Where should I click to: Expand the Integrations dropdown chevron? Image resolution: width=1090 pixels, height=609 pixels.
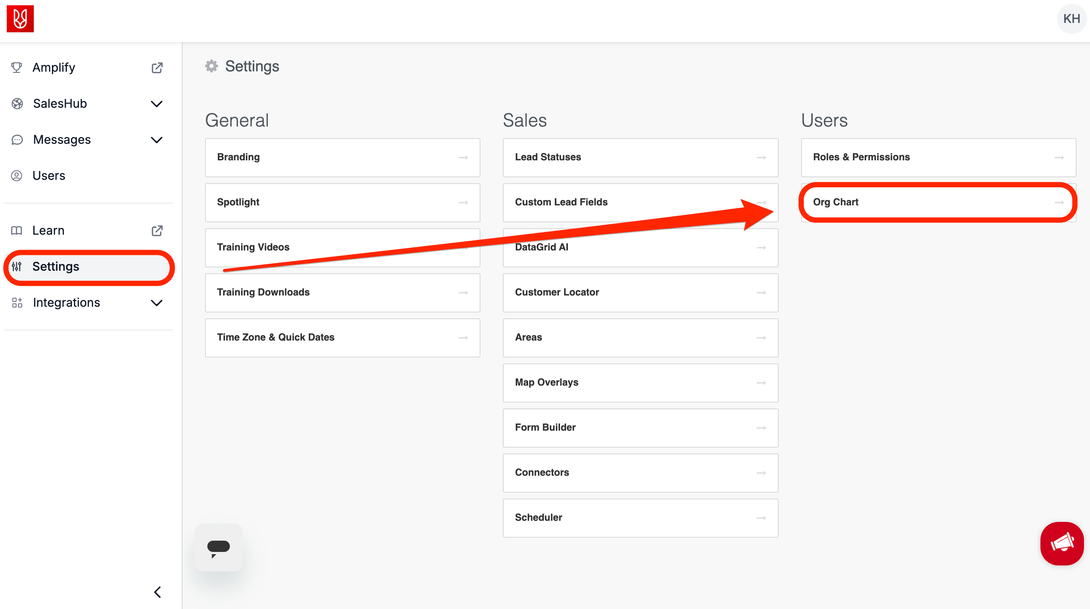[157, 303]
